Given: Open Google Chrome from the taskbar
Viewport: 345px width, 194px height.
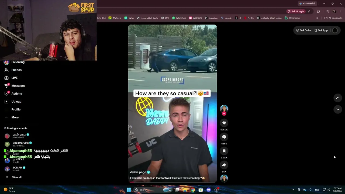Looking at the screenshot, I should pyautogui.click(x=193, y=190).
